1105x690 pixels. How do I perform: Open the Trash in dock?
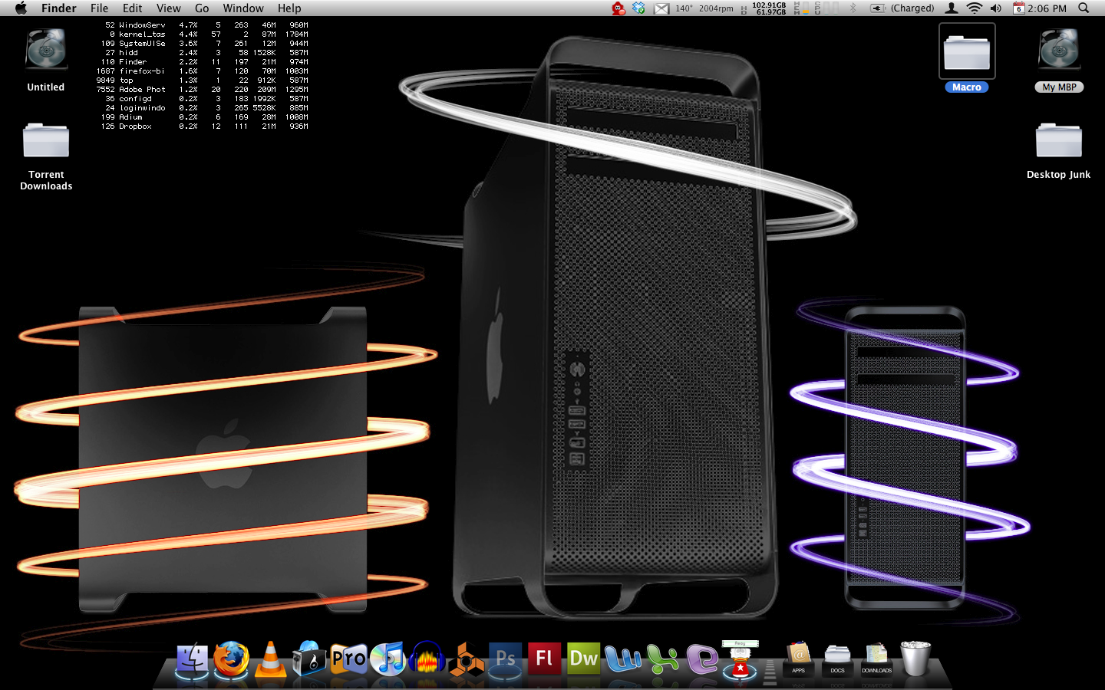tap(915, 659)
